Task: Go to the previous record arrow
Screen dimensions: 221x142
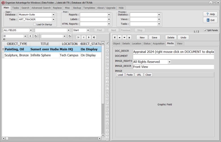Action: 84,37
